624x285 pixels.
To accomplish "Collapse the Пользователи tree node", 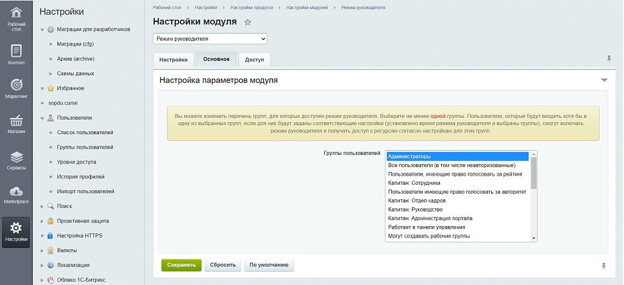I will pyautogui.click(x=43, y=118).
